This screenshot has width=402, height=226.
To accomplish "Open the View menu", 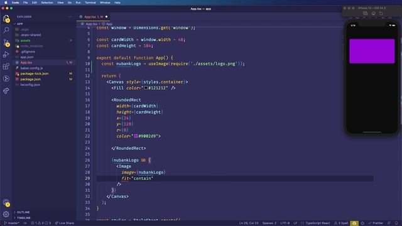I will (x=60, y=3).
